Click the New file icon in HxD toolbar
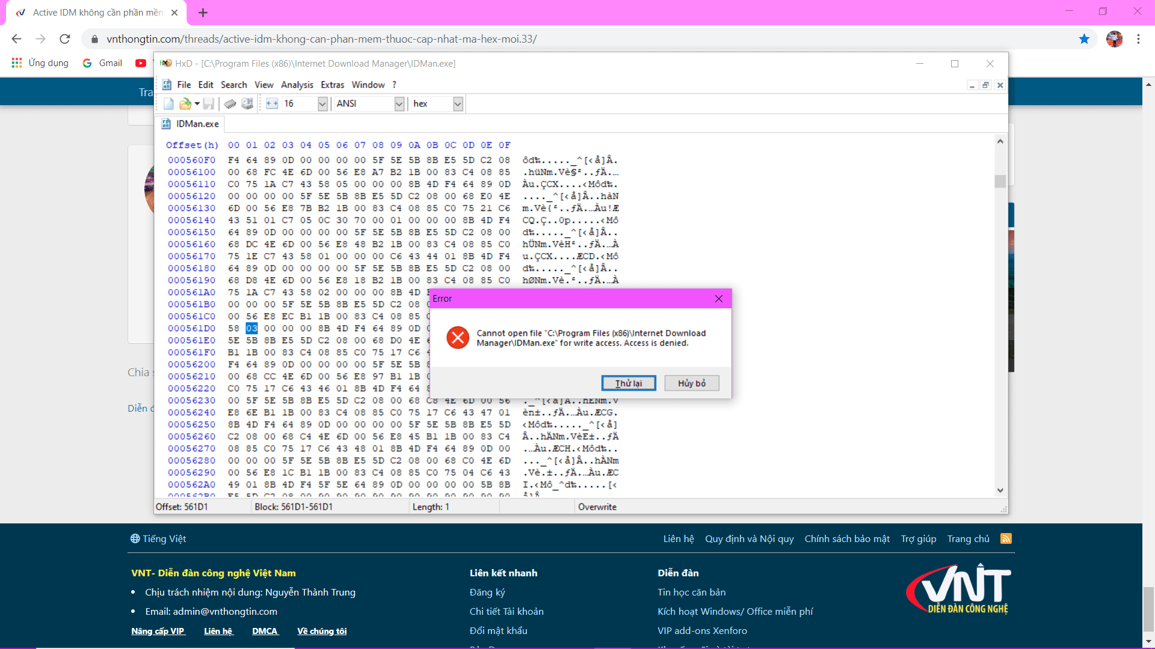 pos(168,104)
